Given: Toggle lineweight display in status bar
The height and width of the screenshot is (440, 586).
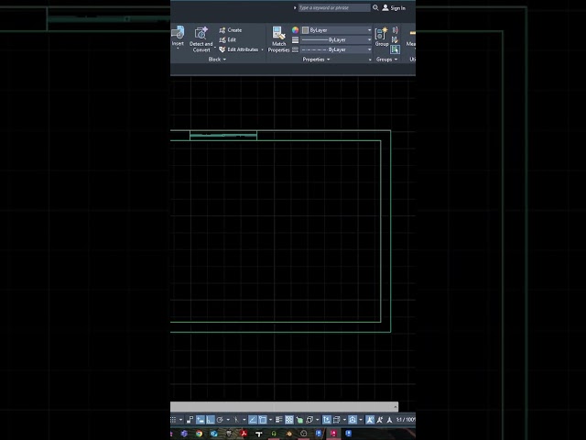Looking at the screenshot, I should [278, 420].
